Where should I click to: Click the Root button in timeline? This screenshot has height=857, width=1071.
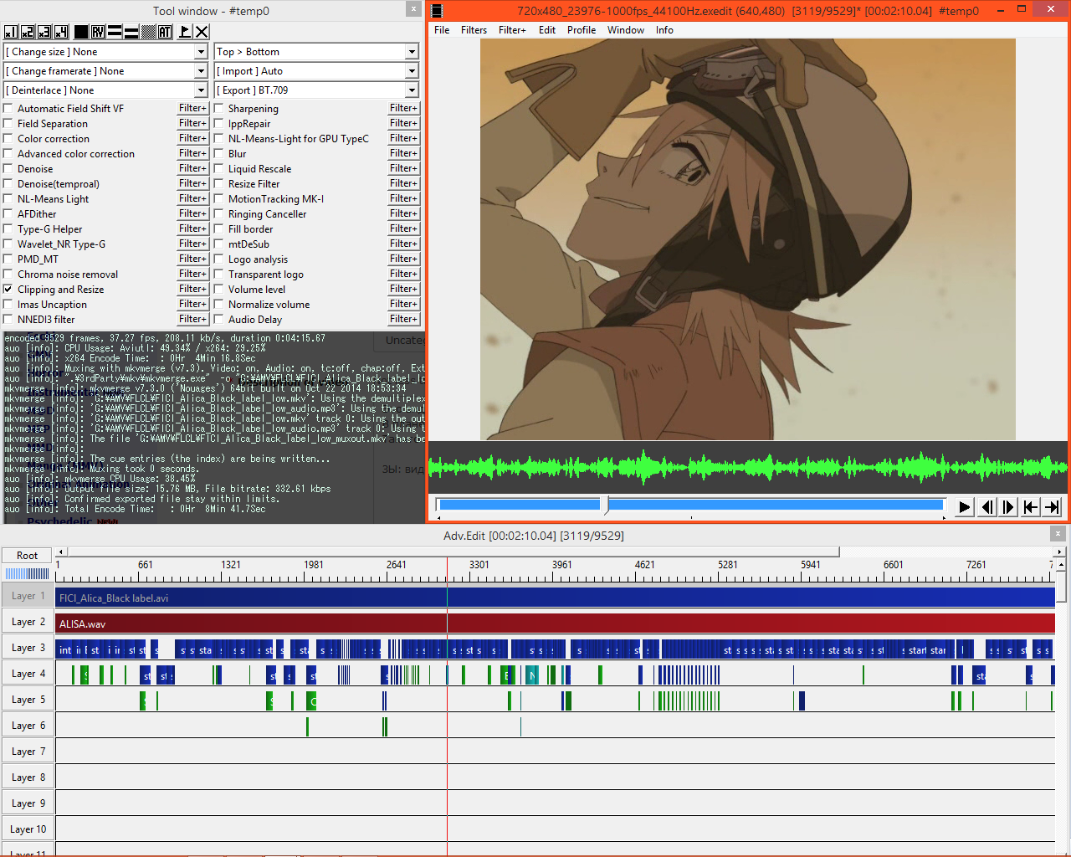click(x=27, y=556)
